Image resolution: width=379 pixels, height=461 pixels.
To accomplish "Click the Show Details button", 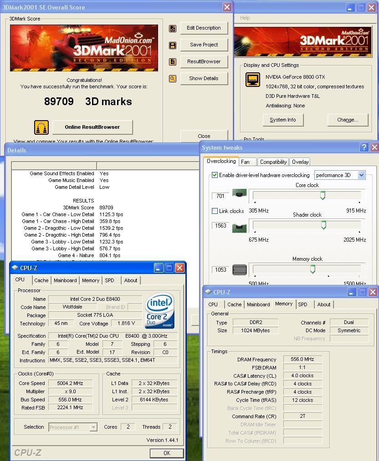I will coord(204,78).
